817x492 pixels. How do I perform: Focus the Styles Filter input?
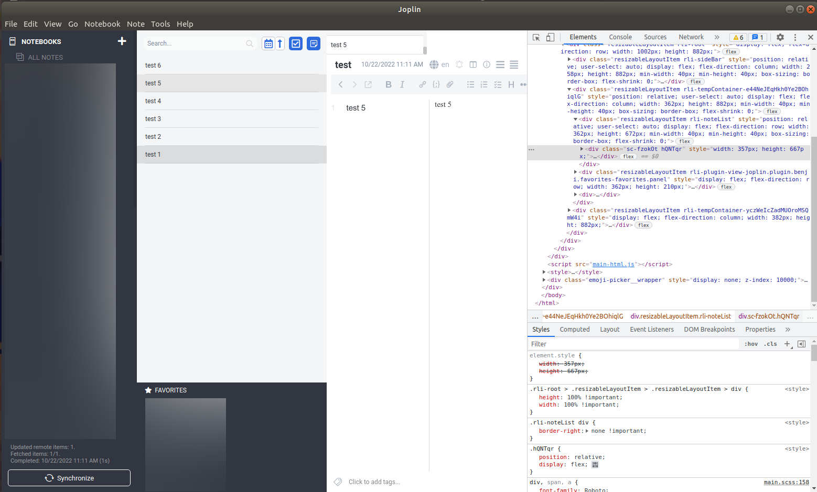[633, 344]
